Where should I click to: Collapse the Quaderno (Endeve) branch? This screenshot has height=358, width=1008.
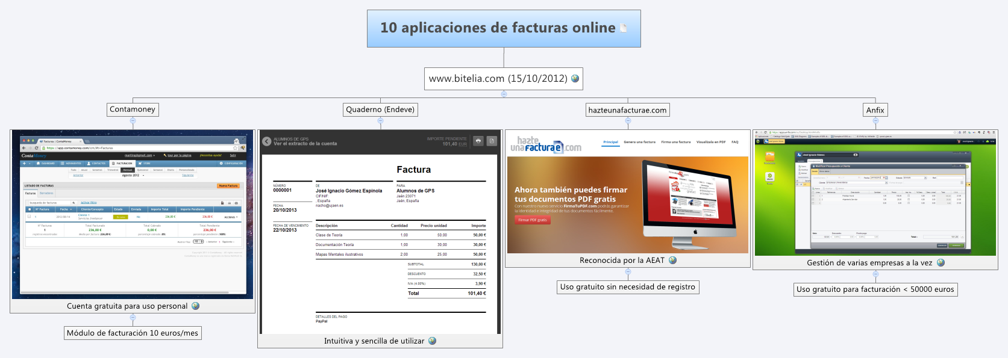380,120
